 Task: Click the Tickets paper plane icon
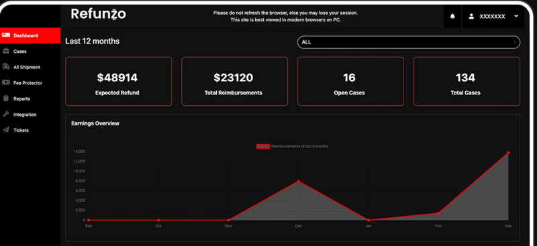6,130
